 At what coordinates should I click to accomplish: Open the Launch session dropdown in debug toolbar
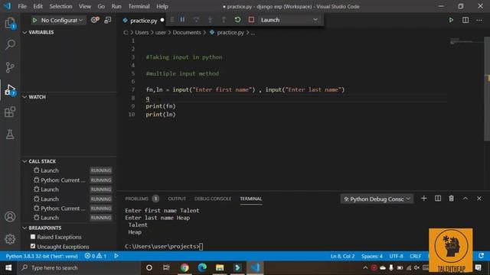pyautogui.click(x=289, y=20)
